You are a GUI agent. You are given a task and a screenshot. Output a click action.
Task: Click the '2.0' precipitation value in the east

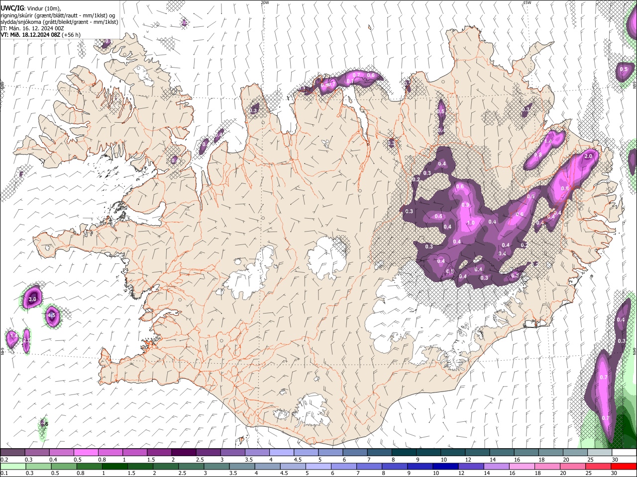point(588,156)
